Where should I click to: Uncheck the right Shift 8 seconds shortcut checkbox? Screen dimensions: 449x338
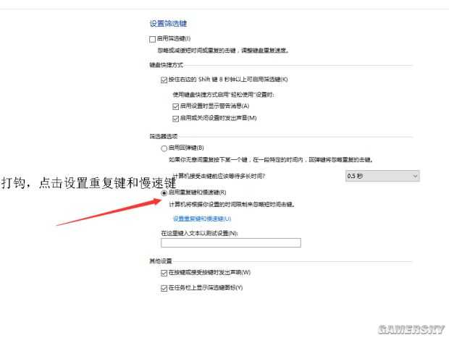tap(164, 79)
